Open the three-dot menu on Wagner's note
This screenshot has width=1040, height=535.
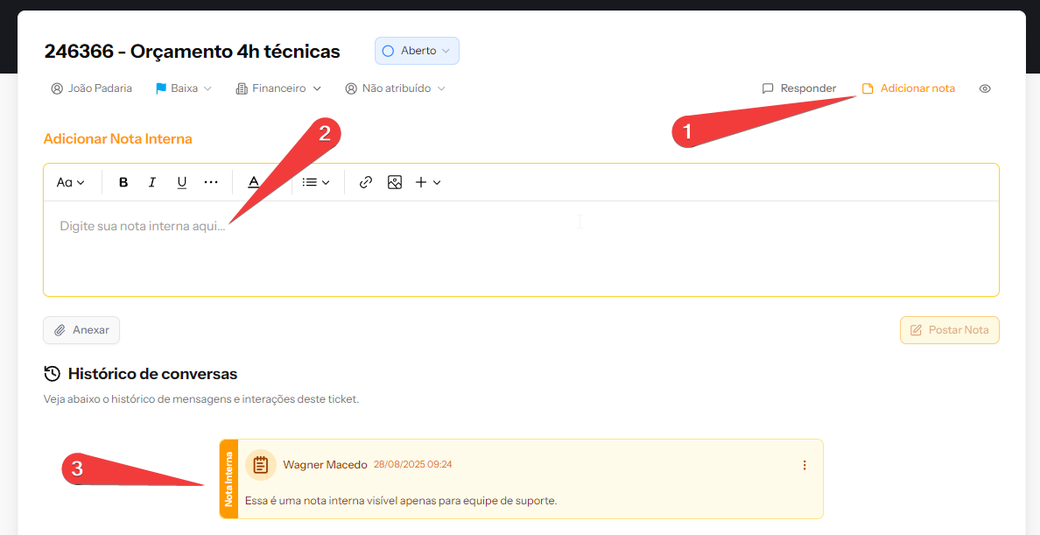(x=805, y=465)
